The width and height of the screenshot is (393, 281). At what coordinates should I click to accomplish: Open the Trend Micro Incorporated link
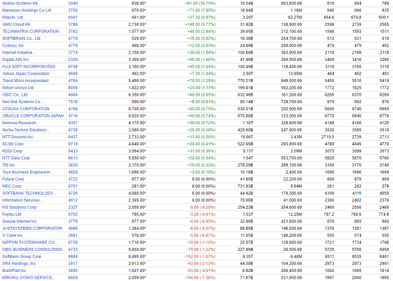[x=25, y=80]
